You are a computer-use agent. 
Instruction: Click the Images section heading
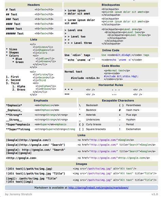(82, 164)
